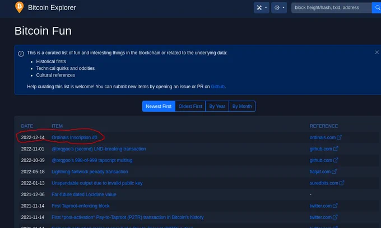Click date cell 2022-11-01
381x228 pixels.
[x=33, y=149]
